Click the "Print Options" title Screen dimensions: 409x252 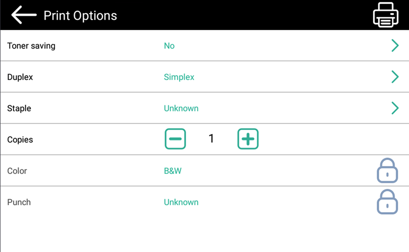coord(80,16)
